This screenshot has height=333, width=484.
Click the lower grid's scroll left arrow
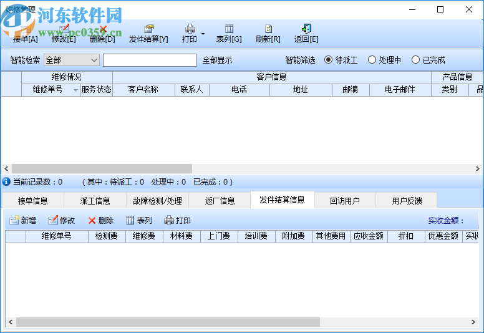pos(11,322)
